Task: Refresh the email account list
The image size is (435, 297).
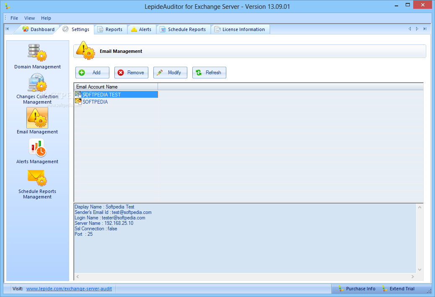Action: (x=209, y=73)
